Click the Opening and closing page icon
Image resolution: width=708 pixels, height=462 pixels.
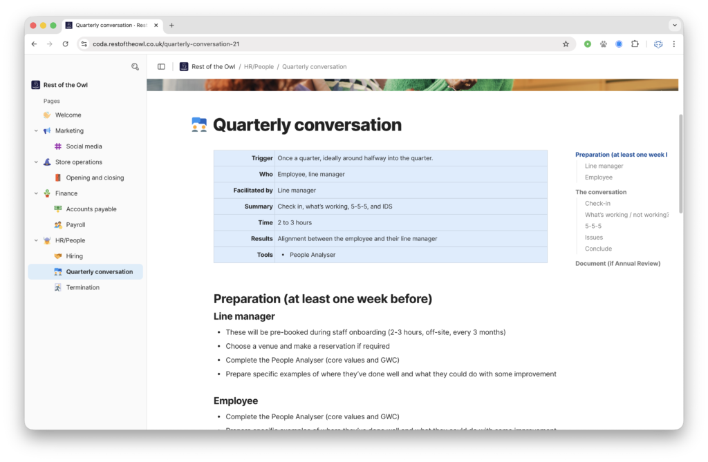point(58,177)
